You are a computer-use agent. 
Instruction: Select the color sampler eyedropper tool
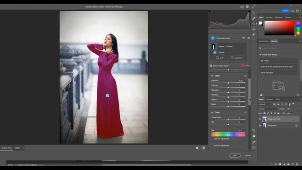[254, 142]
